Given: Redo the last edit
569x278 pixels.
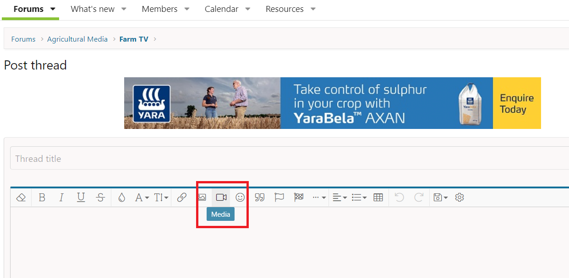Looking at the screenshot, I should pyautogui.click(x=419, y=198).
